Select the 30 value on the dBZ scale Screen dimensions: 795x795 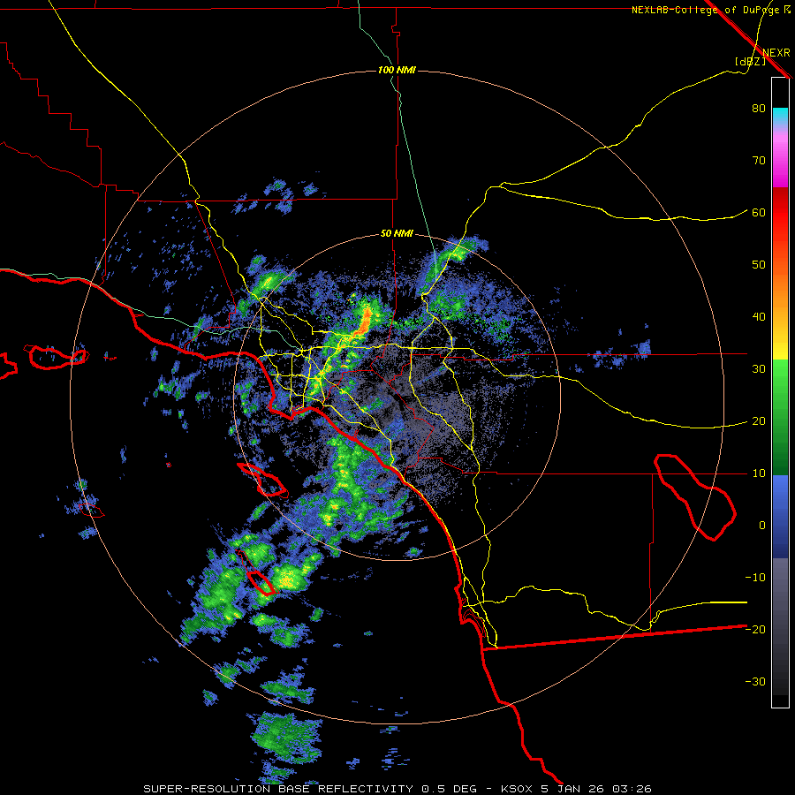pyautogui.click(x=759, y=368)
